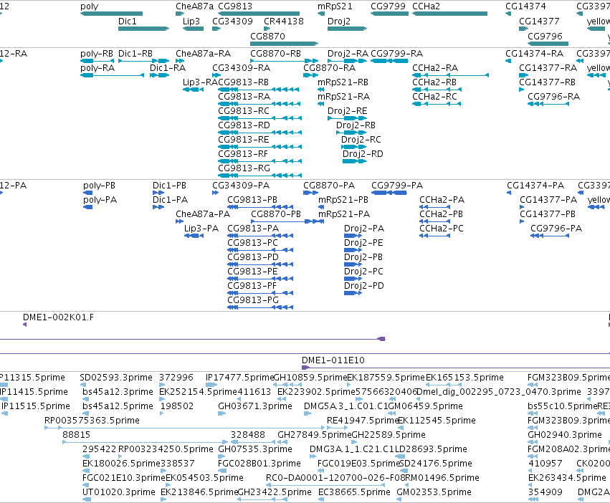Click EST EK263434.5prime
The height and width of the screenshot is (503, 610).
tap(531, 485)
